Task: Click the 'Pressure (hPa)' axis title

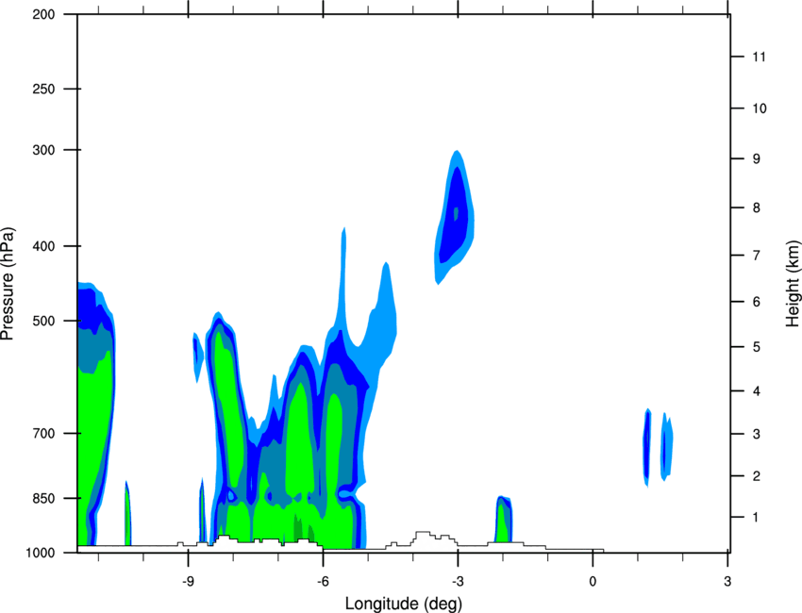Action: click(x=8, y=284)
